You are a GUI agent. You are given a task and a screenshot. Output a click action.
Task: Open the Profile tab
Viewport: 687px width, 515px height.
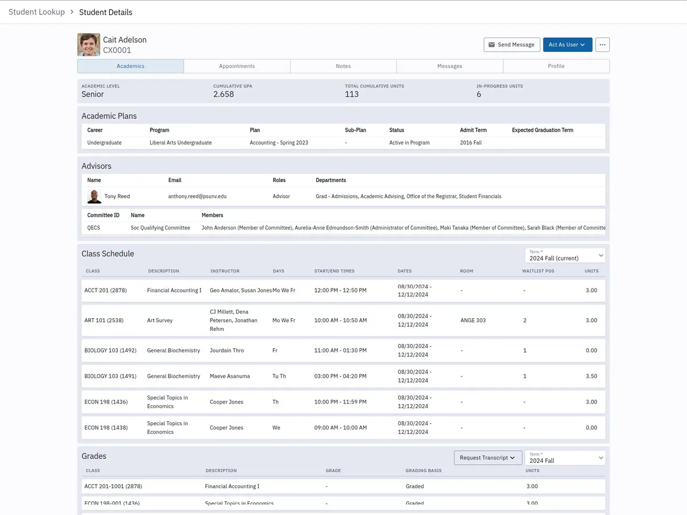click(556, 66)
